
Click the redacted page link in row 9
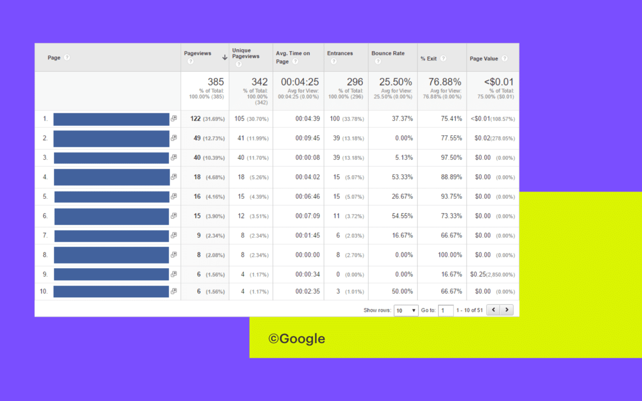(111, 274)
